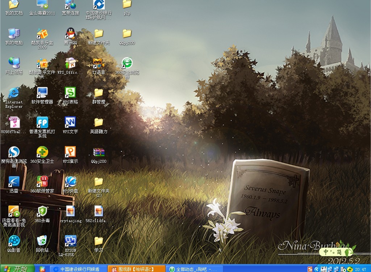Select the crytaojing image file
The width and height of the screenshot is (371, 272).
tap(71, 214)
